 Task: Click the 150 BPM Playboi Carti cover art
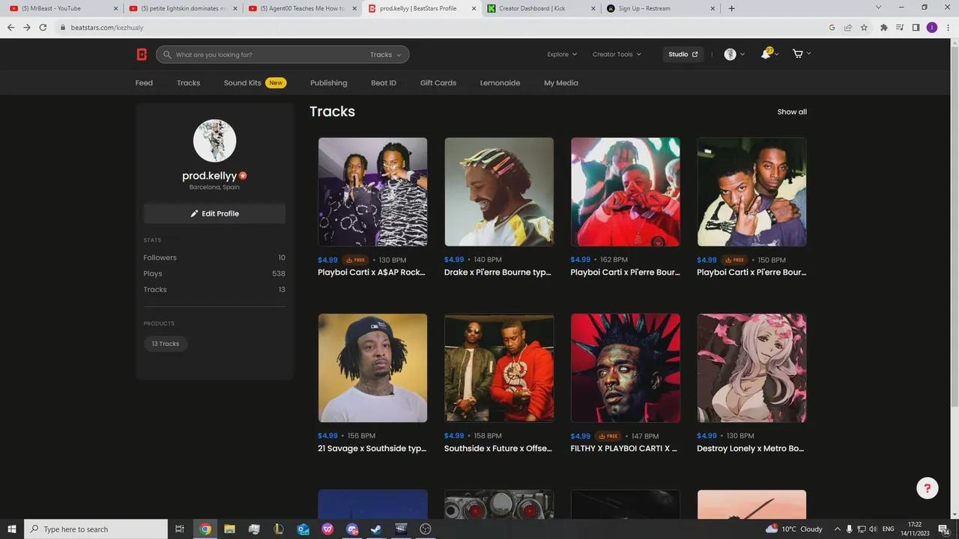751,192
